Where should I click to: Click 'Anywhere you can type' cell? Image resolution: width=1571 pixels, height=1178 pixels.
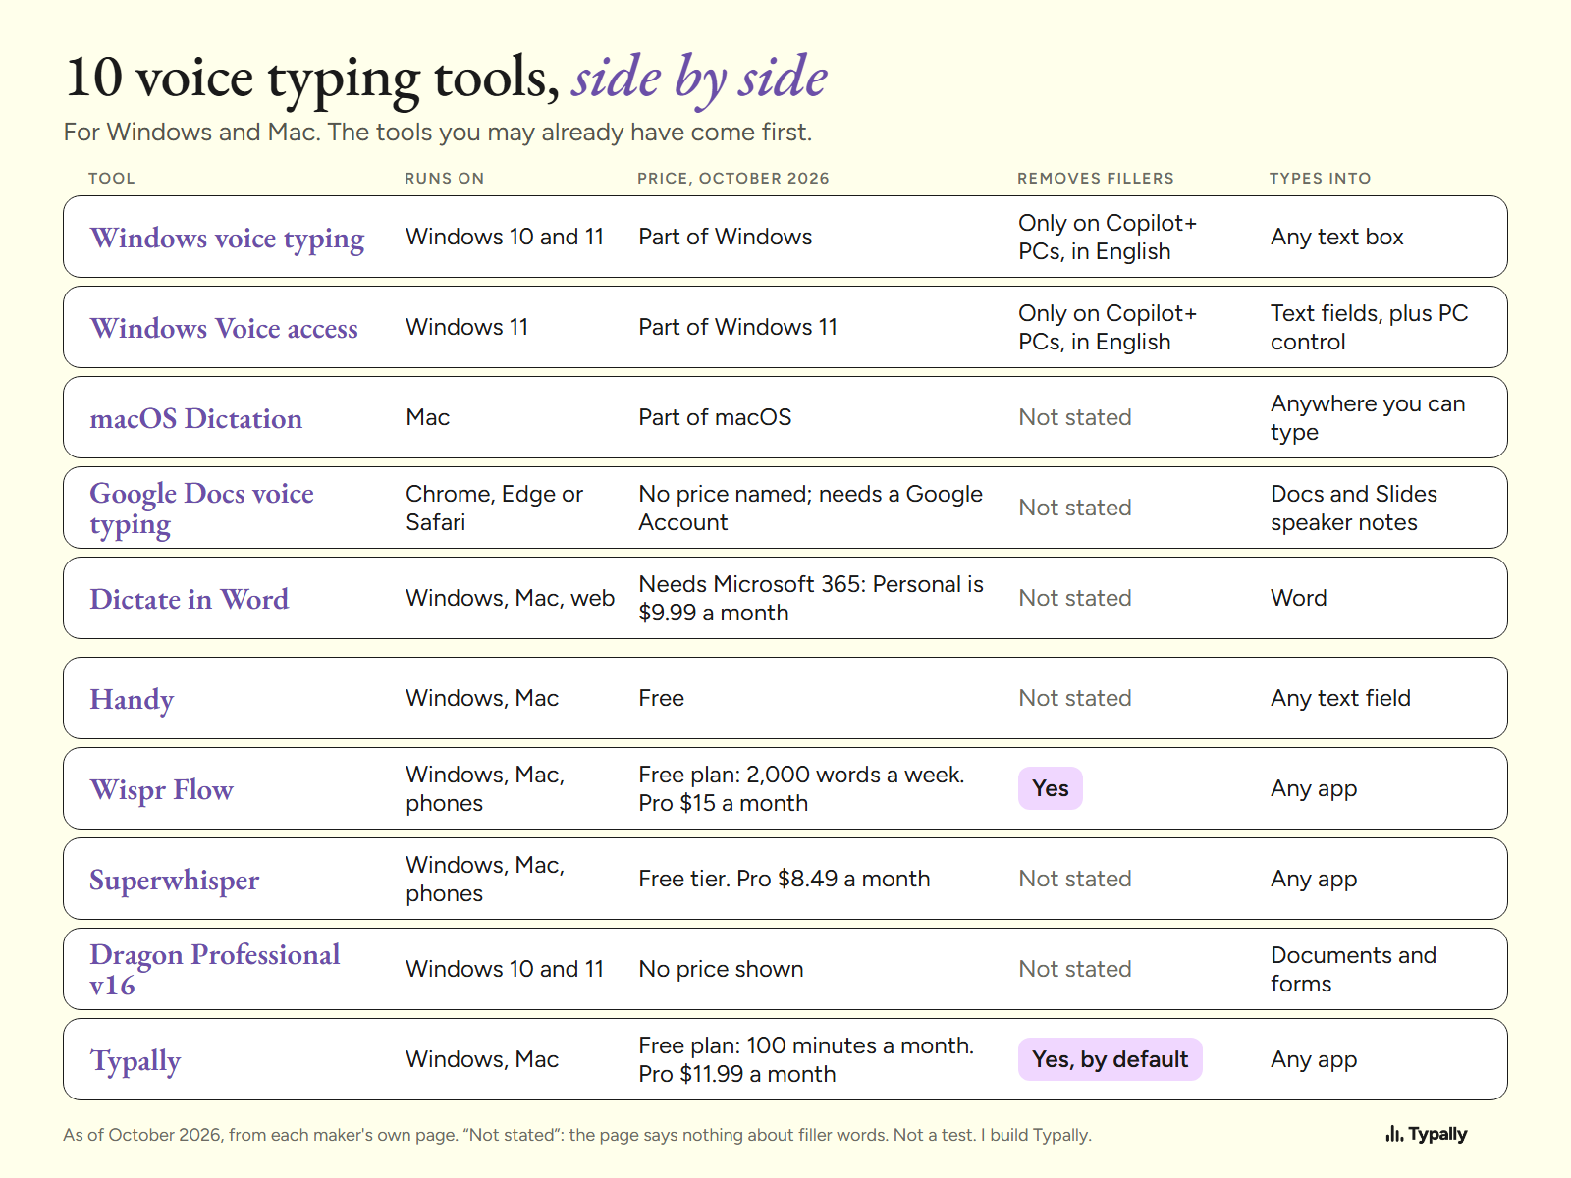coord(1368,417)
